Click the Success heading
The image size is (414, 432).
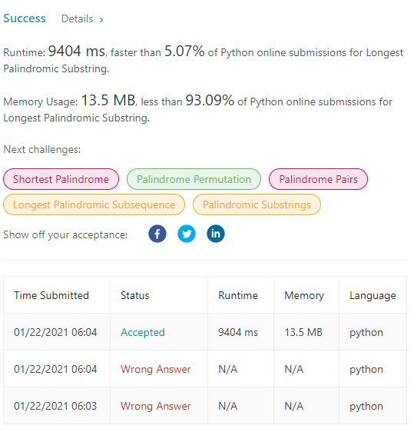tap(25, 18)
